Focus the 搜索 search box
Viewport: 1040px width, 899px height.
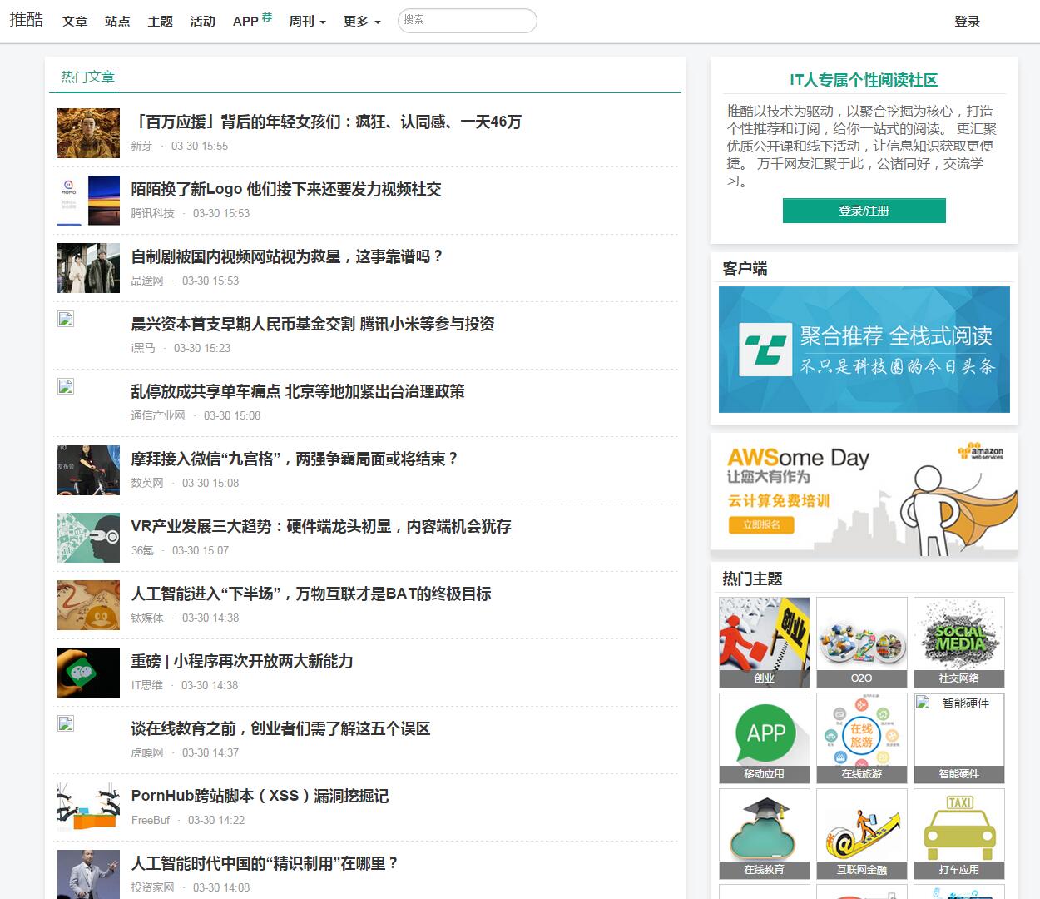(467, 21)
